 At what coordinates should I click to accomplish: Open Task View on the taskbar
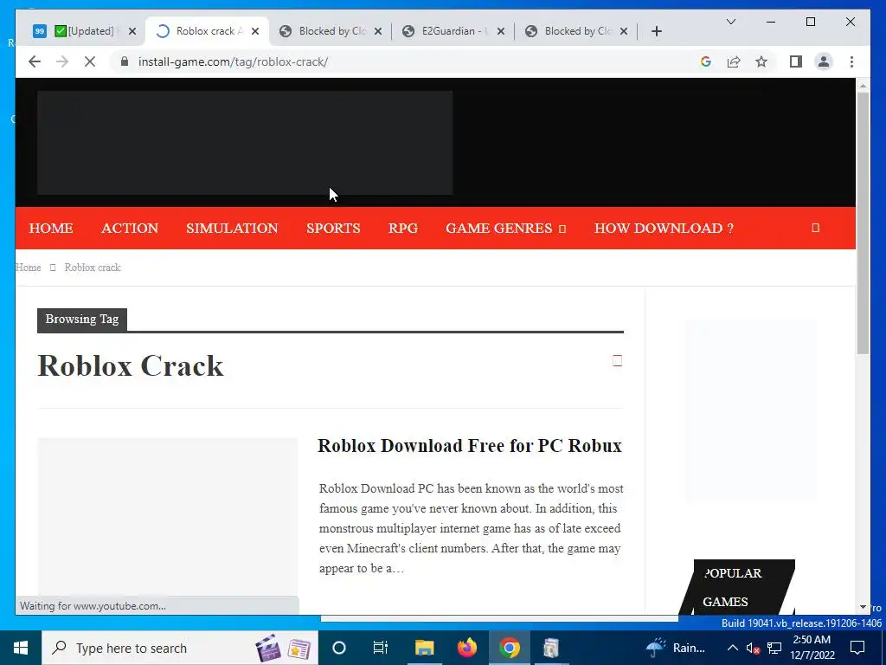tap(381, 648)
